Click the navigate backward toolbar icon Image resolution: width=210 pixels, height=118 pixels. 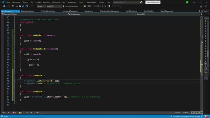pyautogui.click(x=4, y=6)
